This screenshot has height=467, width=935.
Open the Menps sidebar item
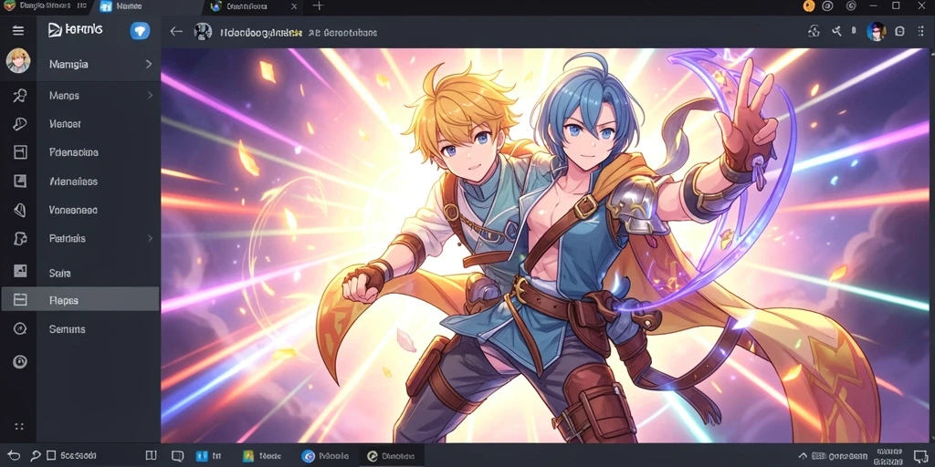[x=99, y=95]
